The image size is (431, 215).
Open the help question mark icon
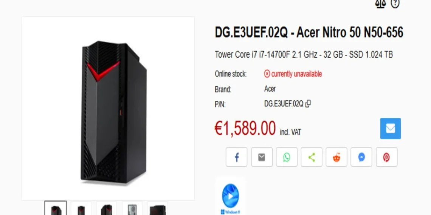coord(395,4)
